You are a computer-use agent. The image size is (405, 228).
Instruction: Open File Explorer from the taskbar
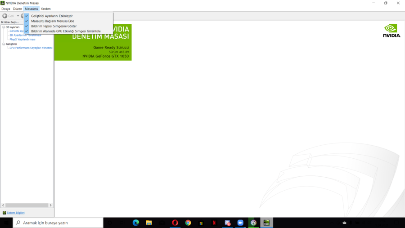coord(149,223)
